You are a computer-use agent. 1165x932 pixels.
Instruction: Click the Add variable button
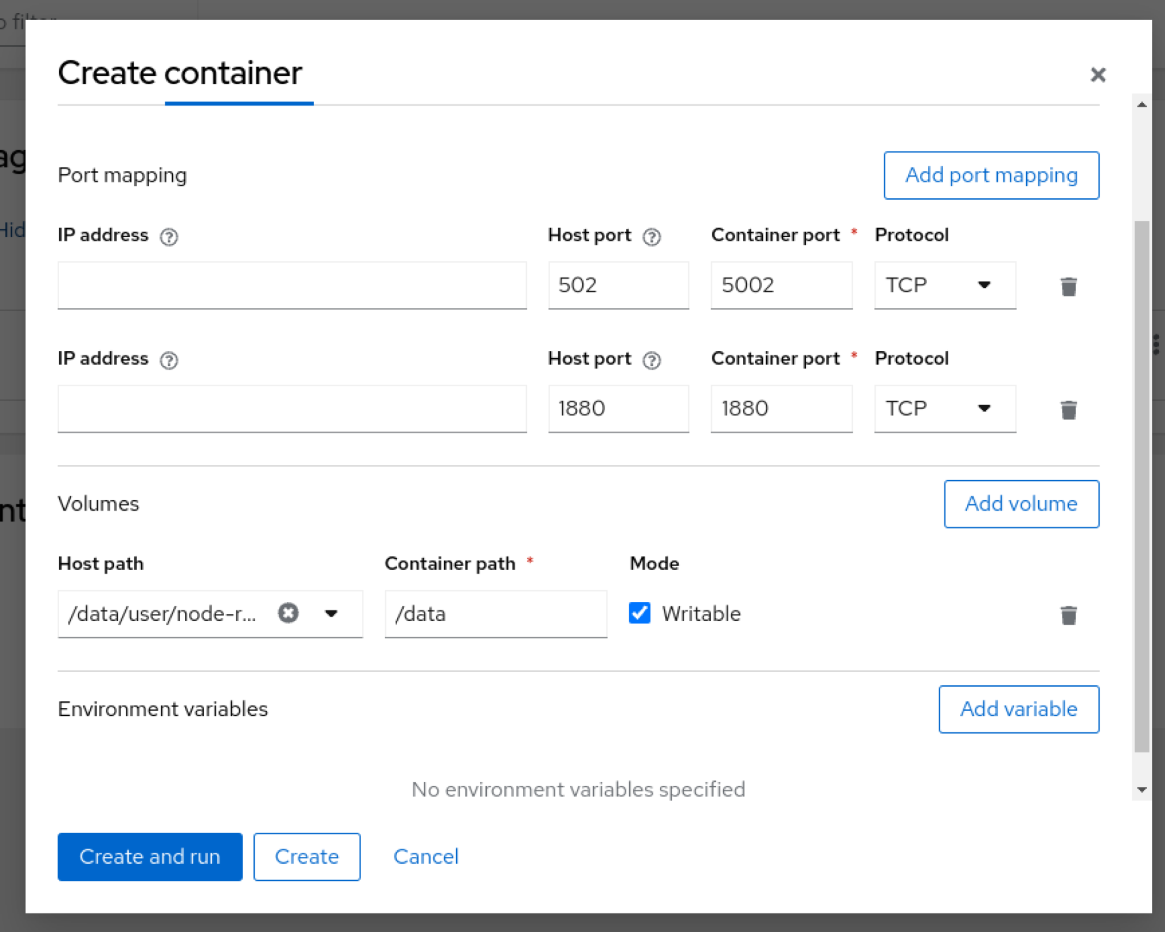(1018, 709)
